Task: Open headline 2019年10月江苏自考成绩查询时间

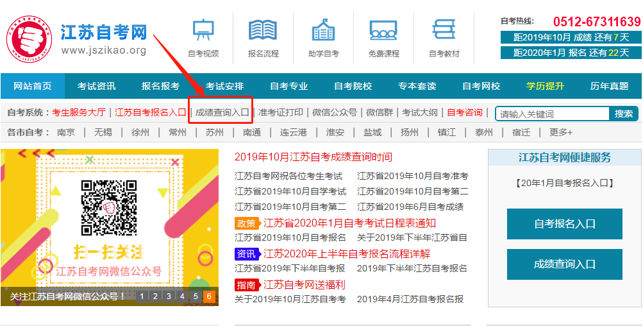Action: [313, 157]
